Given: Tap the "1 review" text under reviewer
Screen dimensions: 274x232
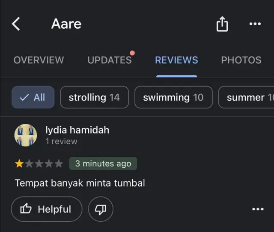Looking at the screenshot, I should pyautogui.click(x=62, y=141).
